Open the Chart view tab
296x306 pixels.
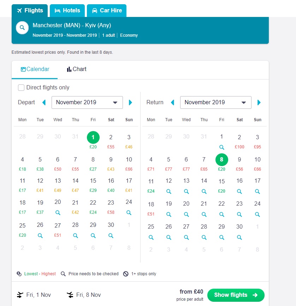pyautogui.click(x=77, y=69)
